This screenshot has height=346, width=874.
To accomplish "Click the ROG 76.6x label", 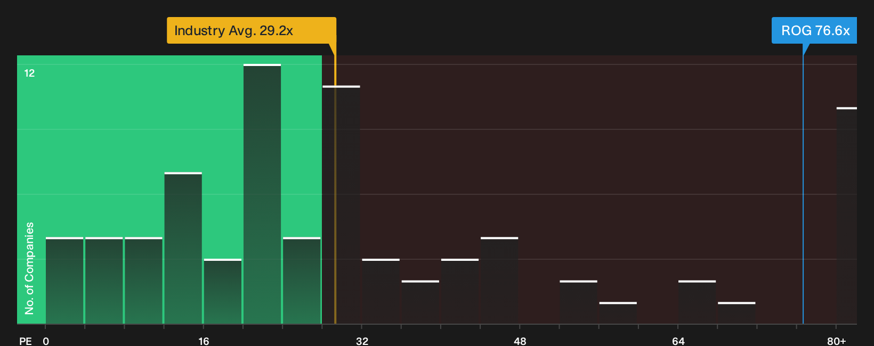I will click(x=814, y=30).
